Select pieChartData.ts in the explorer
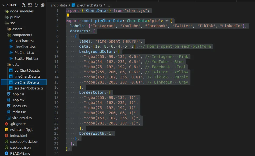 [24, 82]
